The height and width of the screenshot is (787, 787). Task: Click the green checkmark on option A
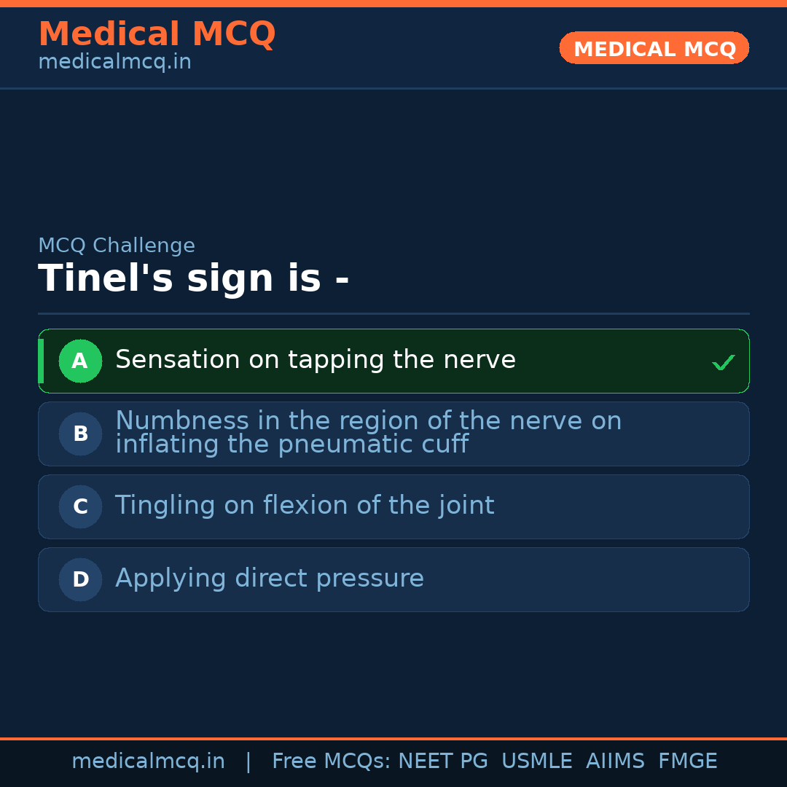point(723,361)
